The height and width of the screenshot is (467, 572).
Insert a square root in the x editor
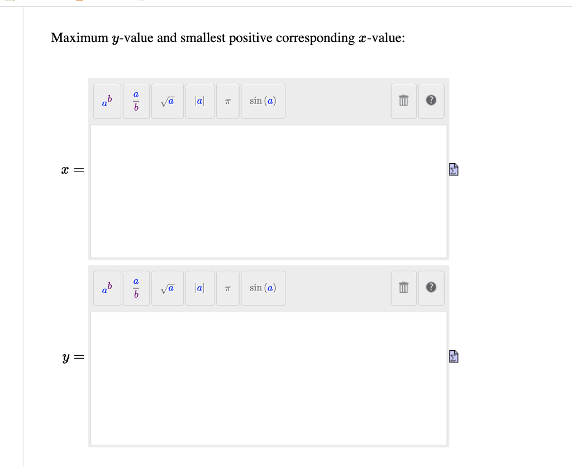click(x=167, y=101)
